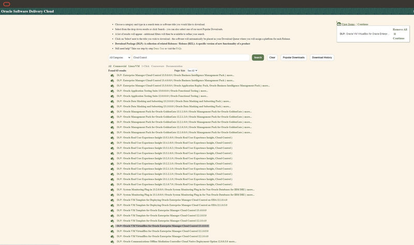Open the Page Size See All dropdown
The image size is (414, 245).
(192, 71)
